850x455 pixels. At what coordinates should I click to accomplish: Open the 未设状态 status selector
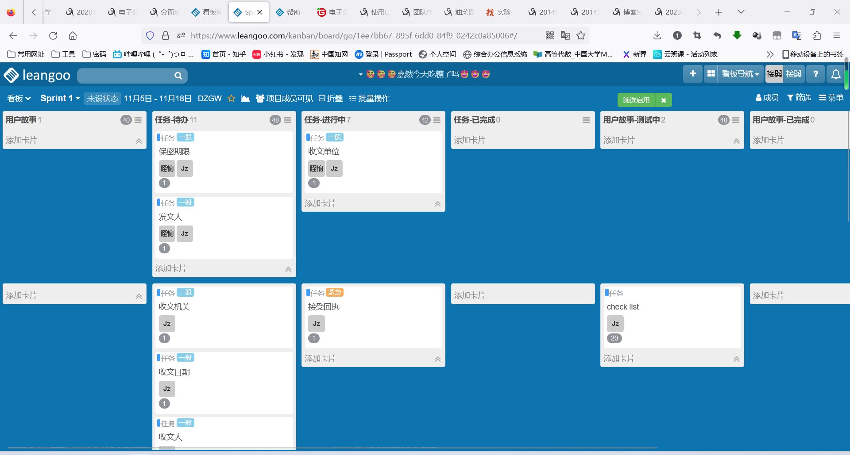click(x=102, y=98)
